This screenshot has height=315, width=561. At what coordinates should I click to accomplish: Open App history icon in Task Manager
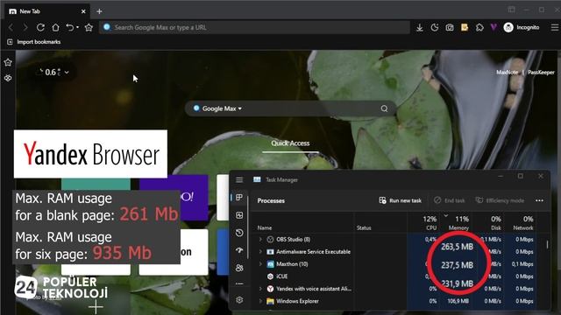239,233
